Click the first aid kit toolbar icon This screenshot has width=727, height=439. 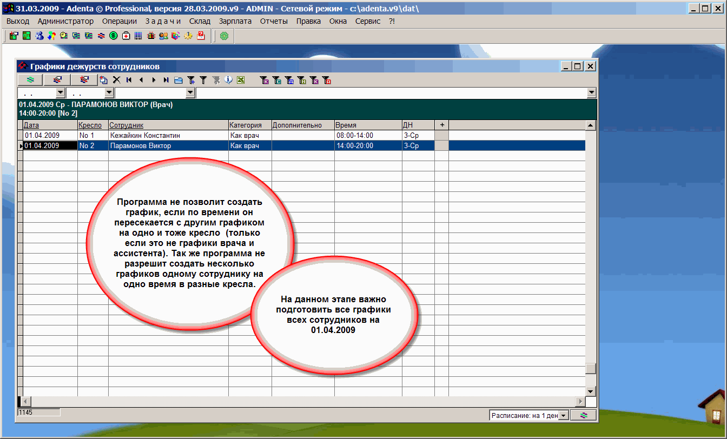point(126,36)
